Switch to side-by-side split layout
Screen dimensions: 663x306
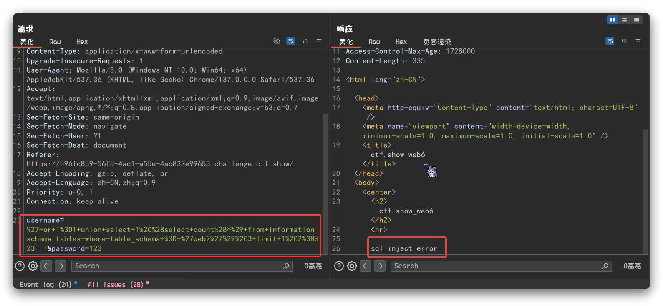[612, 20]
